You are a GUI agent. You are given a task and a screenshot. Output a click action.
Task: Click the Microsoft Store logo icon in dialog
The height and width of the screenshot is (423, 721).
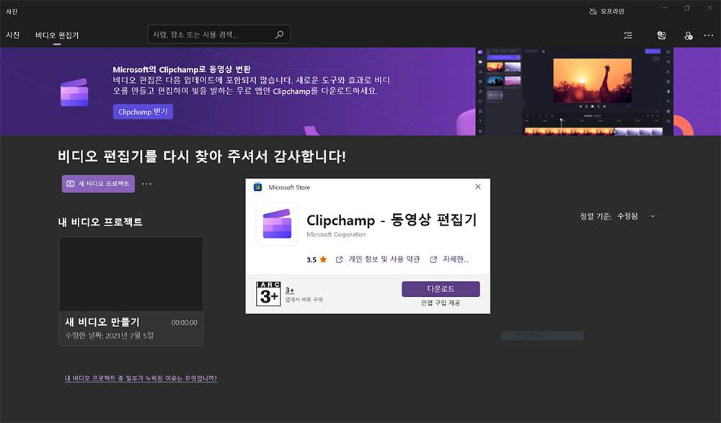258,187
